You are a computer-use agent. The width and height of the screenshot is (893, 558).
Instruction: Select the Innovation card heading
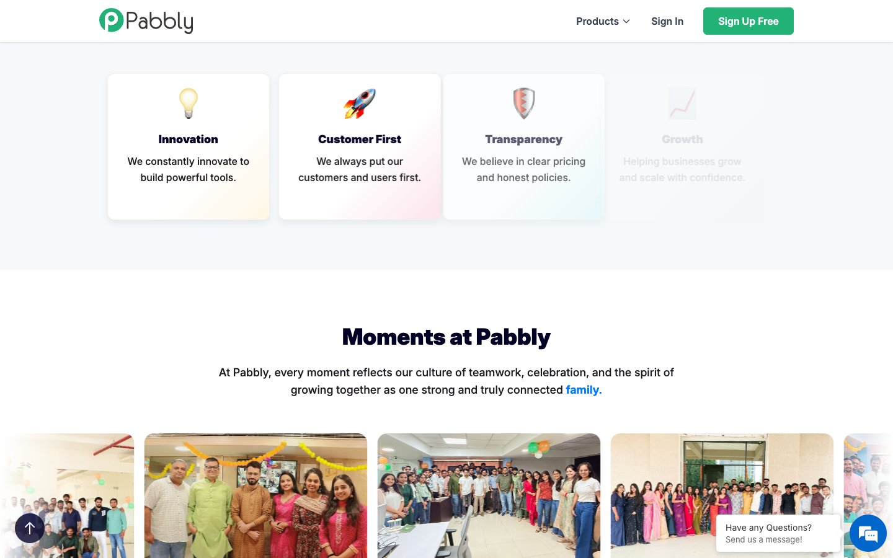(188, 139)
